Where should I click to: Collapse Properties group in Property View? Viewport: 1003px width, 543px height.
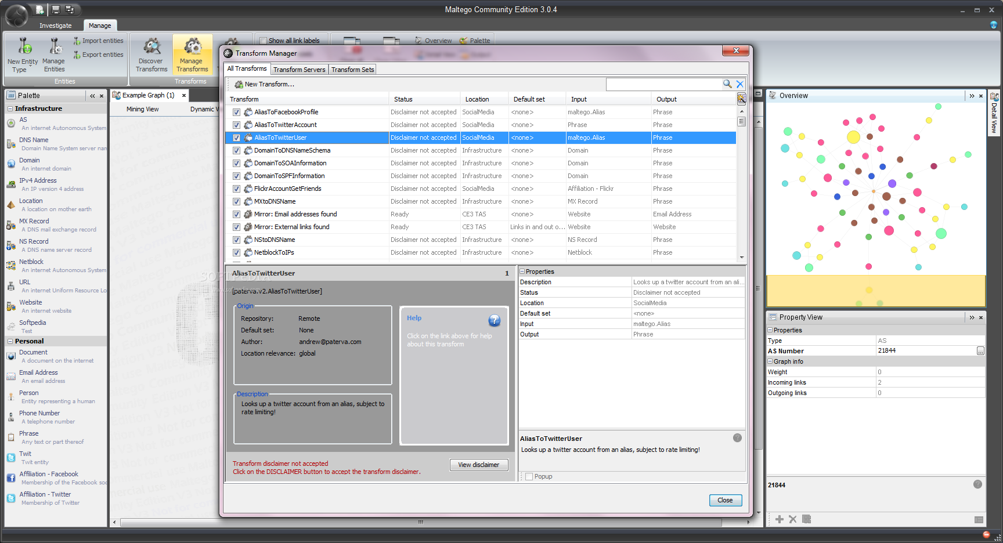click(x=770, y=330)
